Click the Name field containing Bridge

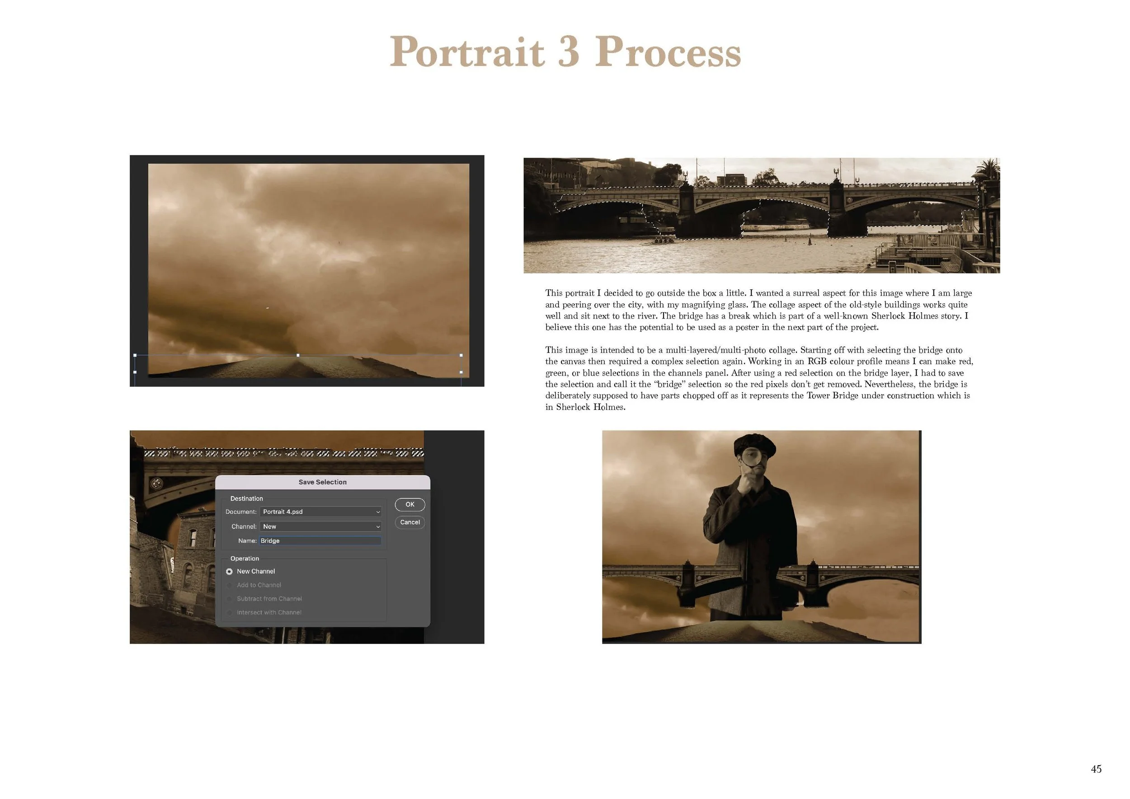(x=320, y=540)
